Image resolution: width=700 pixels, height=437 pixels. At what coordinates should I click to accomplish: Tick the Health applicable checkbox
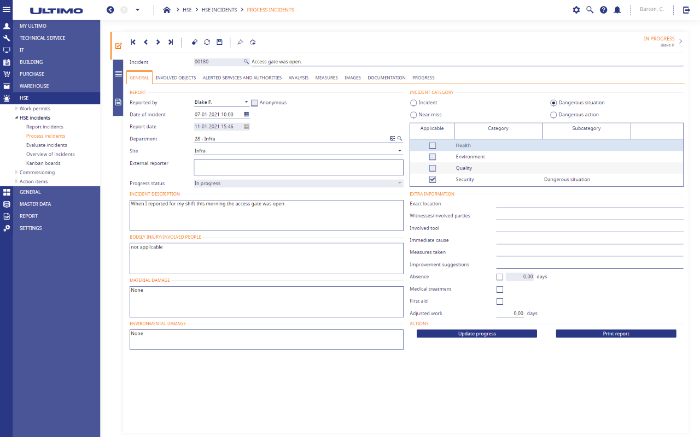tap(433, 145)
